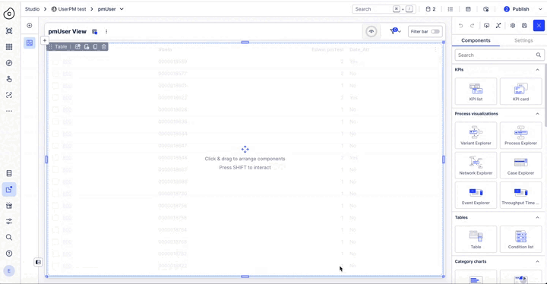Check the checkbox in row 0000018622

[x=55, y=98]
